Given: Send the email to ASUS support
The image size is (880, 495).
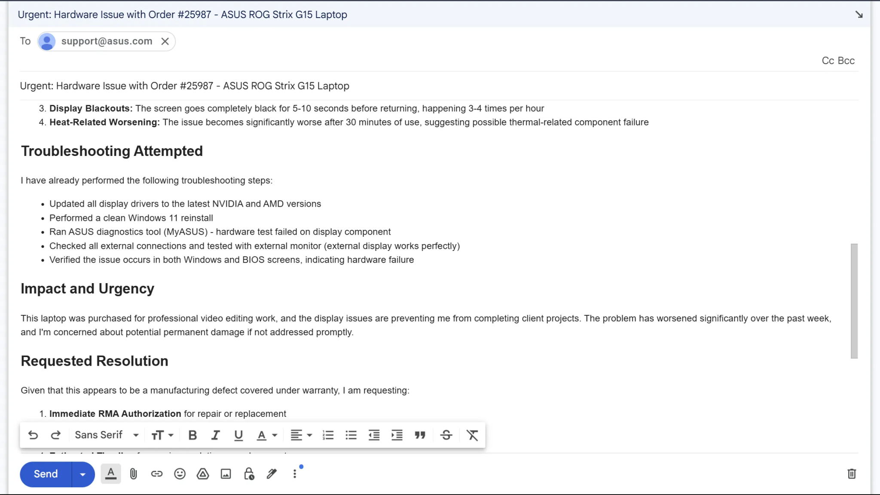Looking at the screenshot, I should 45,474.
